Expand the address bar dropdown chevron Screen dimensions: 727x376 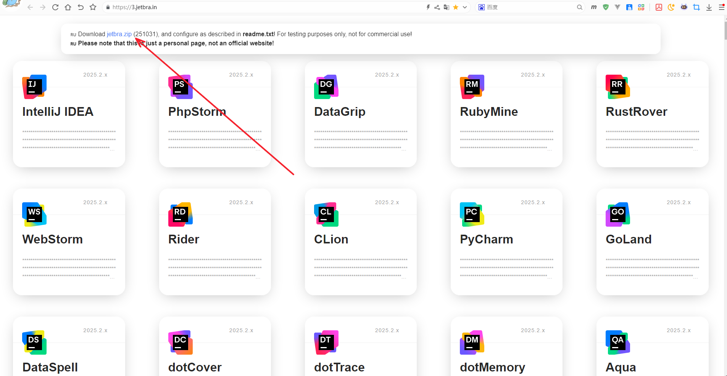click(465, 7)
